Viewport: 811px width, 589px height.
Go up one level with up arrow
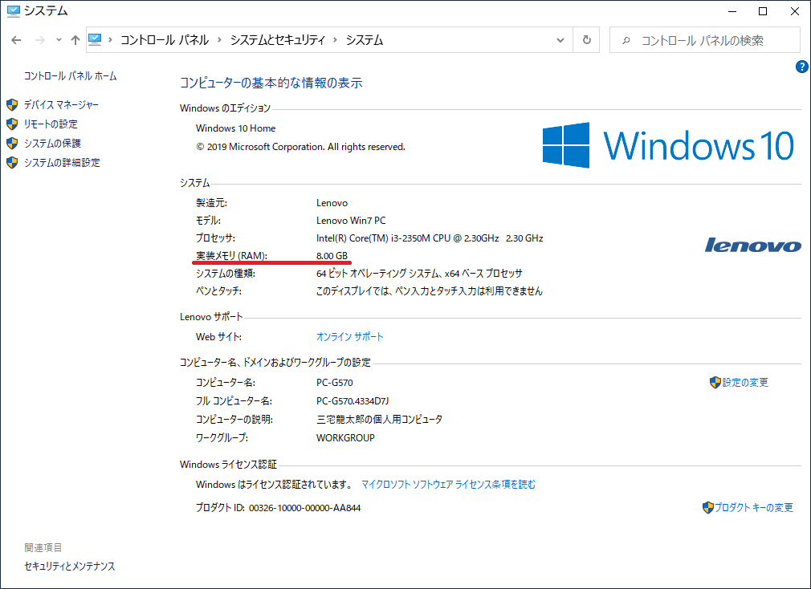(75, 40)
